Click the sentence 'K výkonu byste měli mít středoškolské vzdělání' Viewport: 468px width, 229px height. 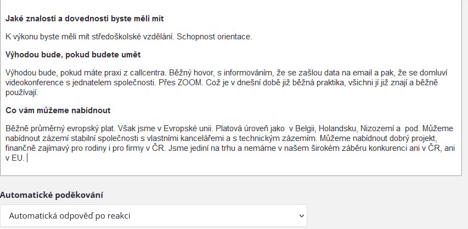pos(90,37)
